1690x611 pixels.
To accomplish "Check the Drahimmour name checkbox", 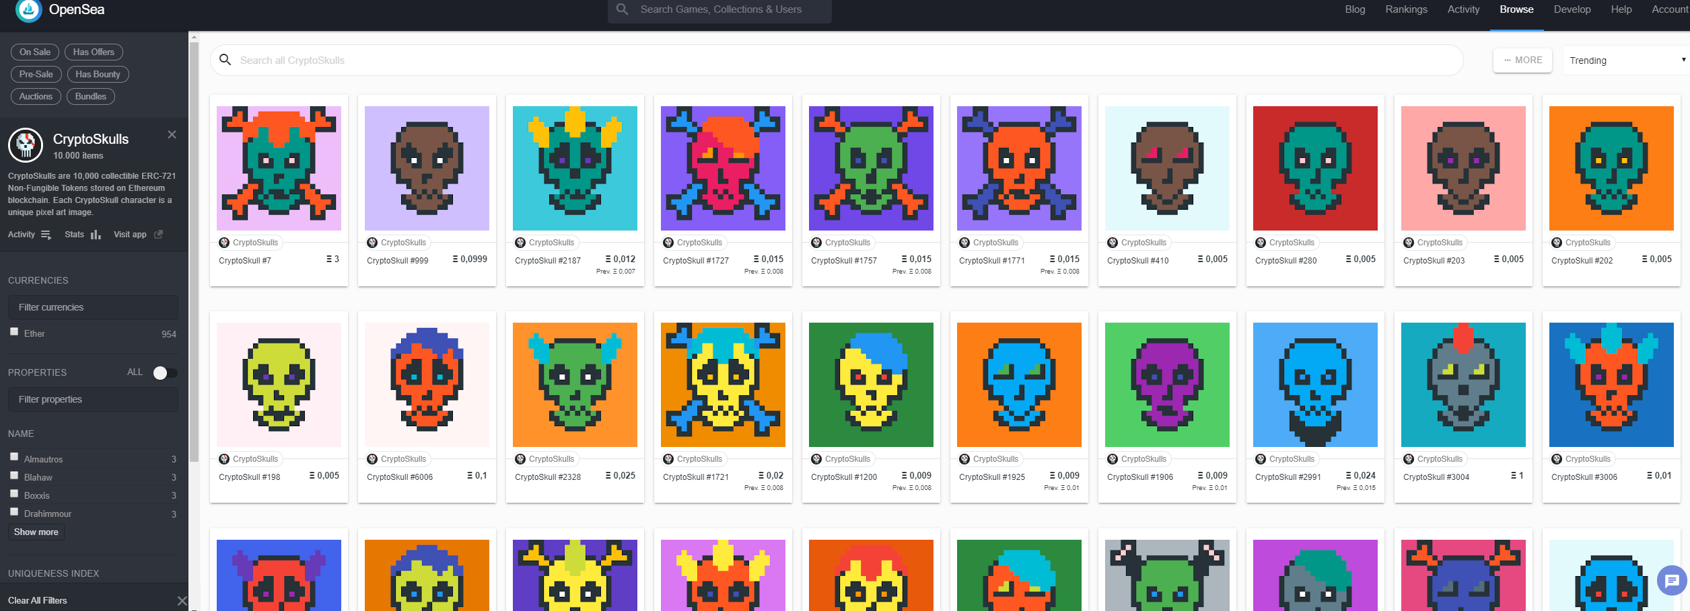I will click(x=14, y=512).
